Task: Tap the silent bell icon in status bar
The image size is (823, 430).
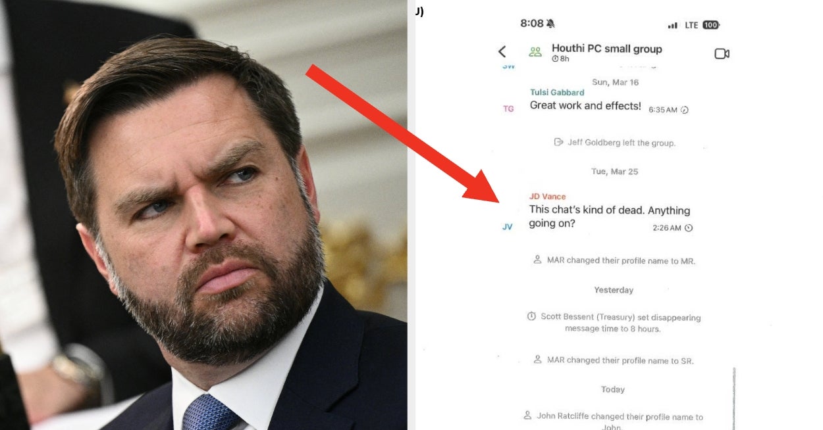Action: (x=550, y=24)
